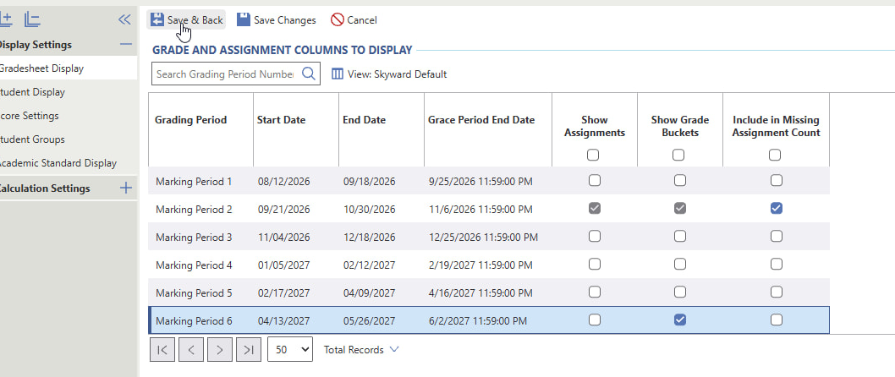
Task: Toggle Show Assignments header checkbox
Action: point(593,155)
